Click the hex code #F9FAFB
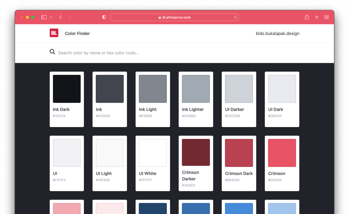The image size is (349, 214). 103,180
